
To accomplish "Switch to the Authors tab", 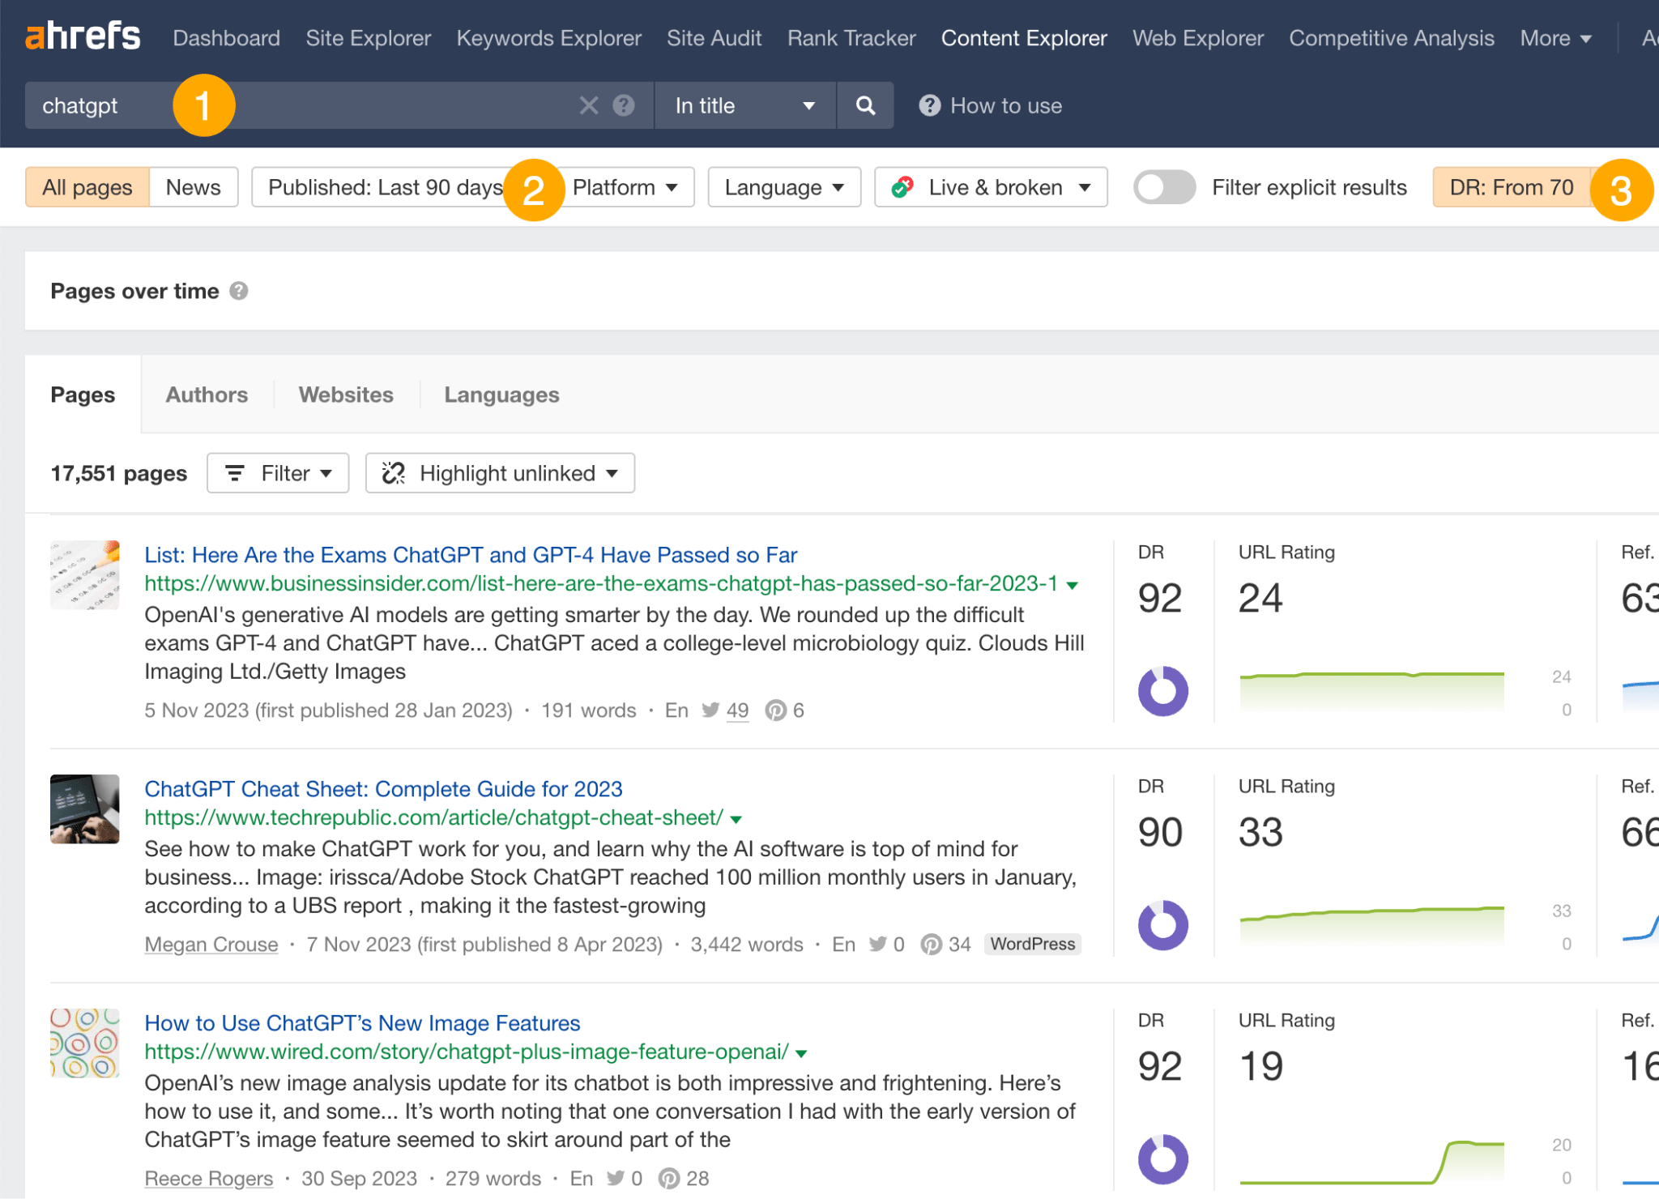I will 207,395.
